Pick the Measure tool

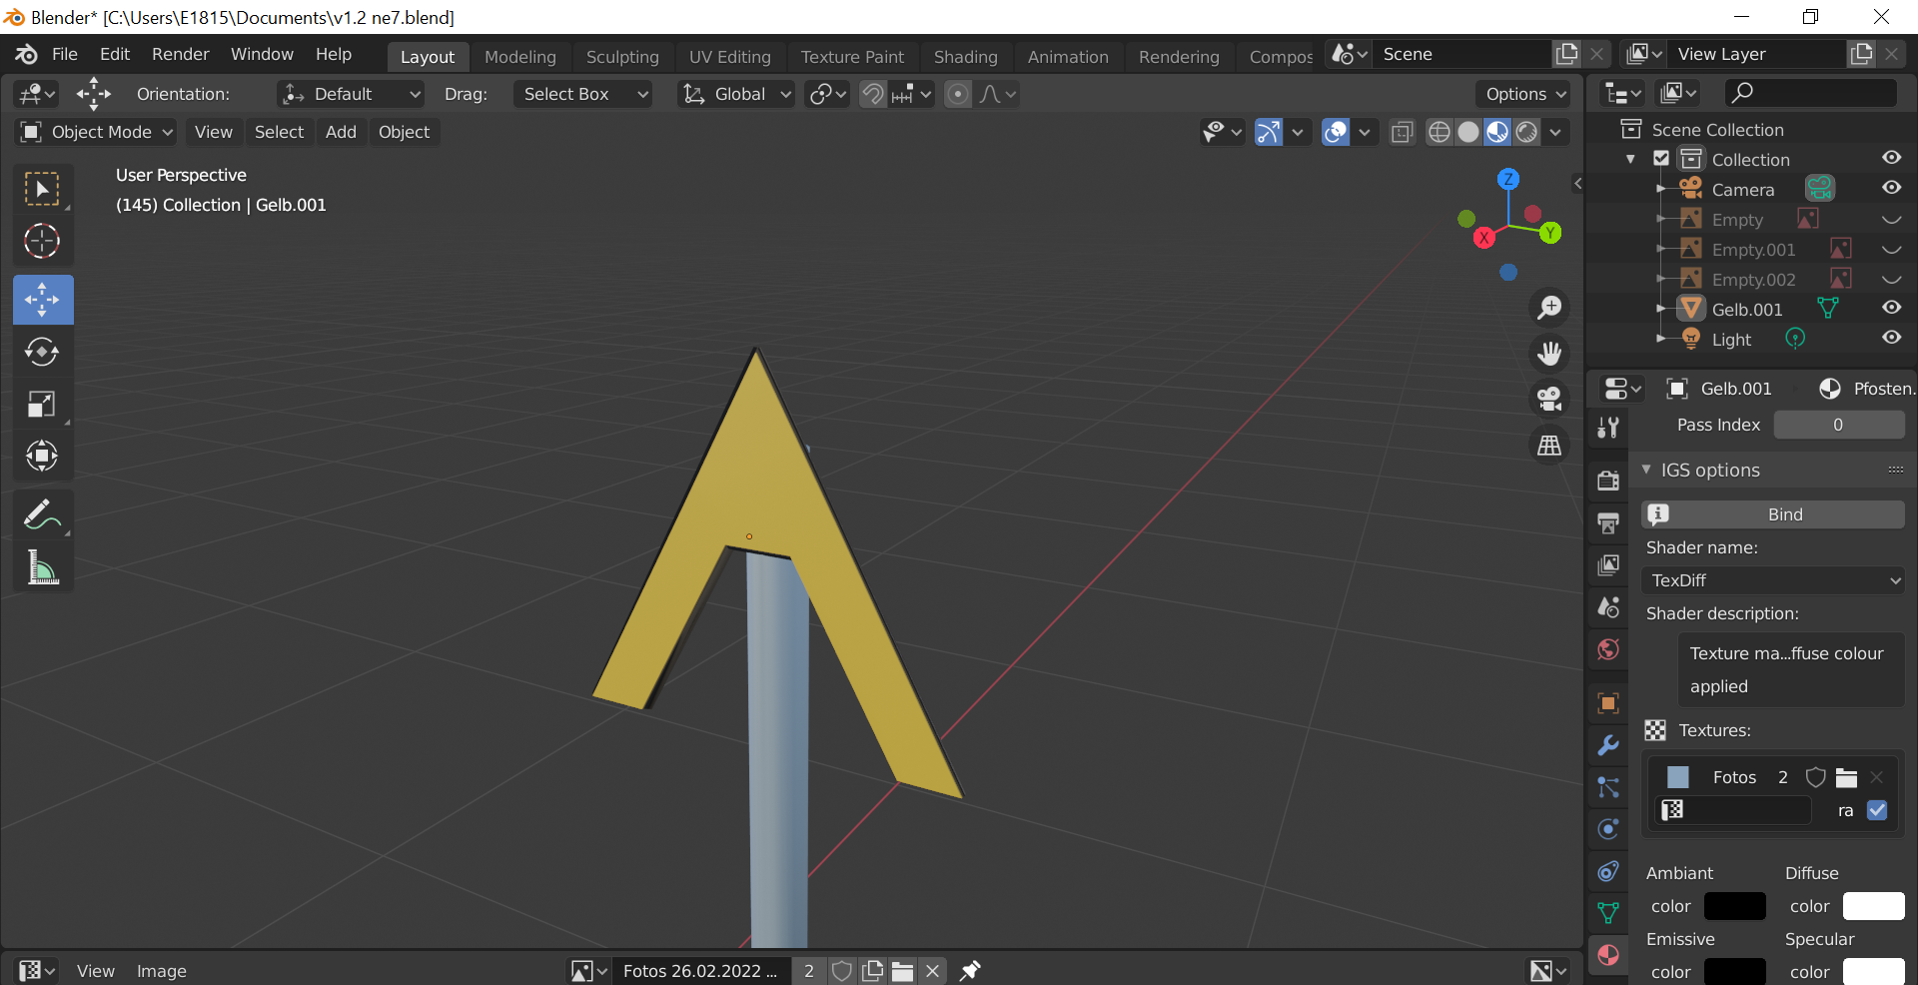point(42,567)
